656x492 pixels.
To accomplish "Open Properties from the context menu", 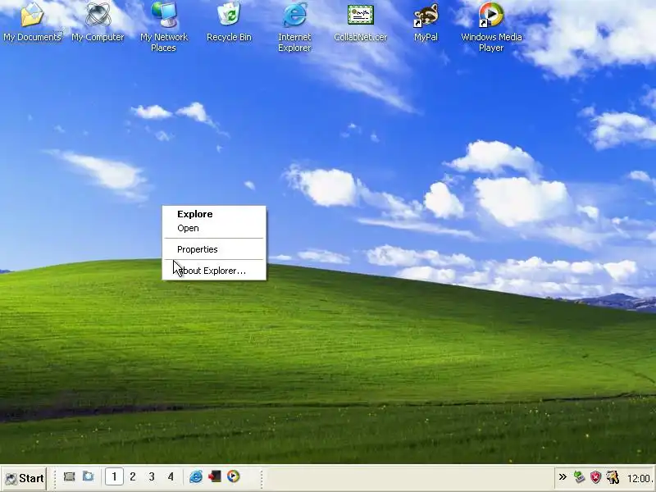I will pyautogui.click(x=214, y=249).
